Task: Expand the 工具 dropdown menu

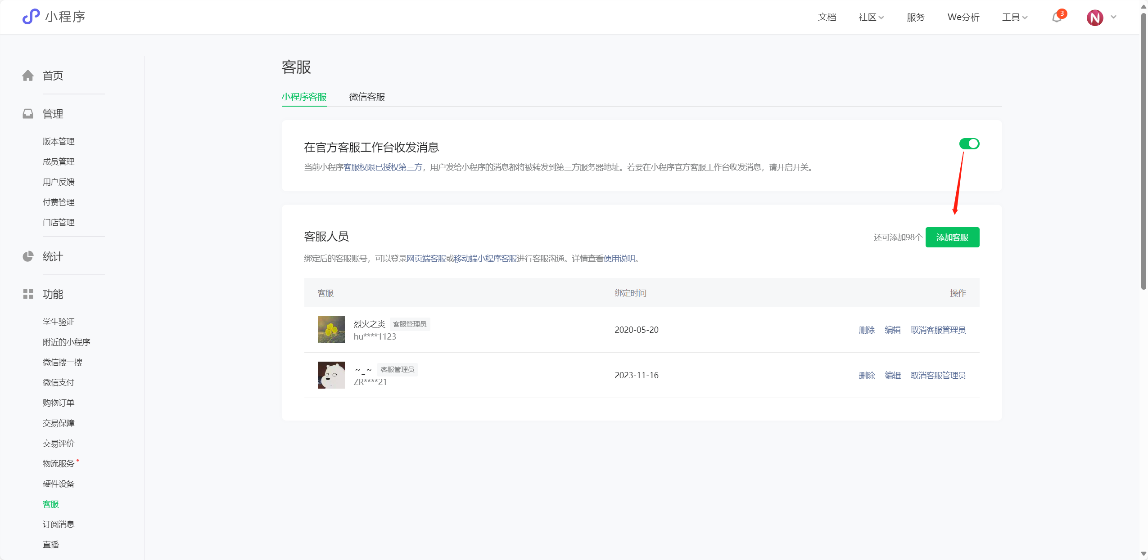Action: click(1014, 17)
